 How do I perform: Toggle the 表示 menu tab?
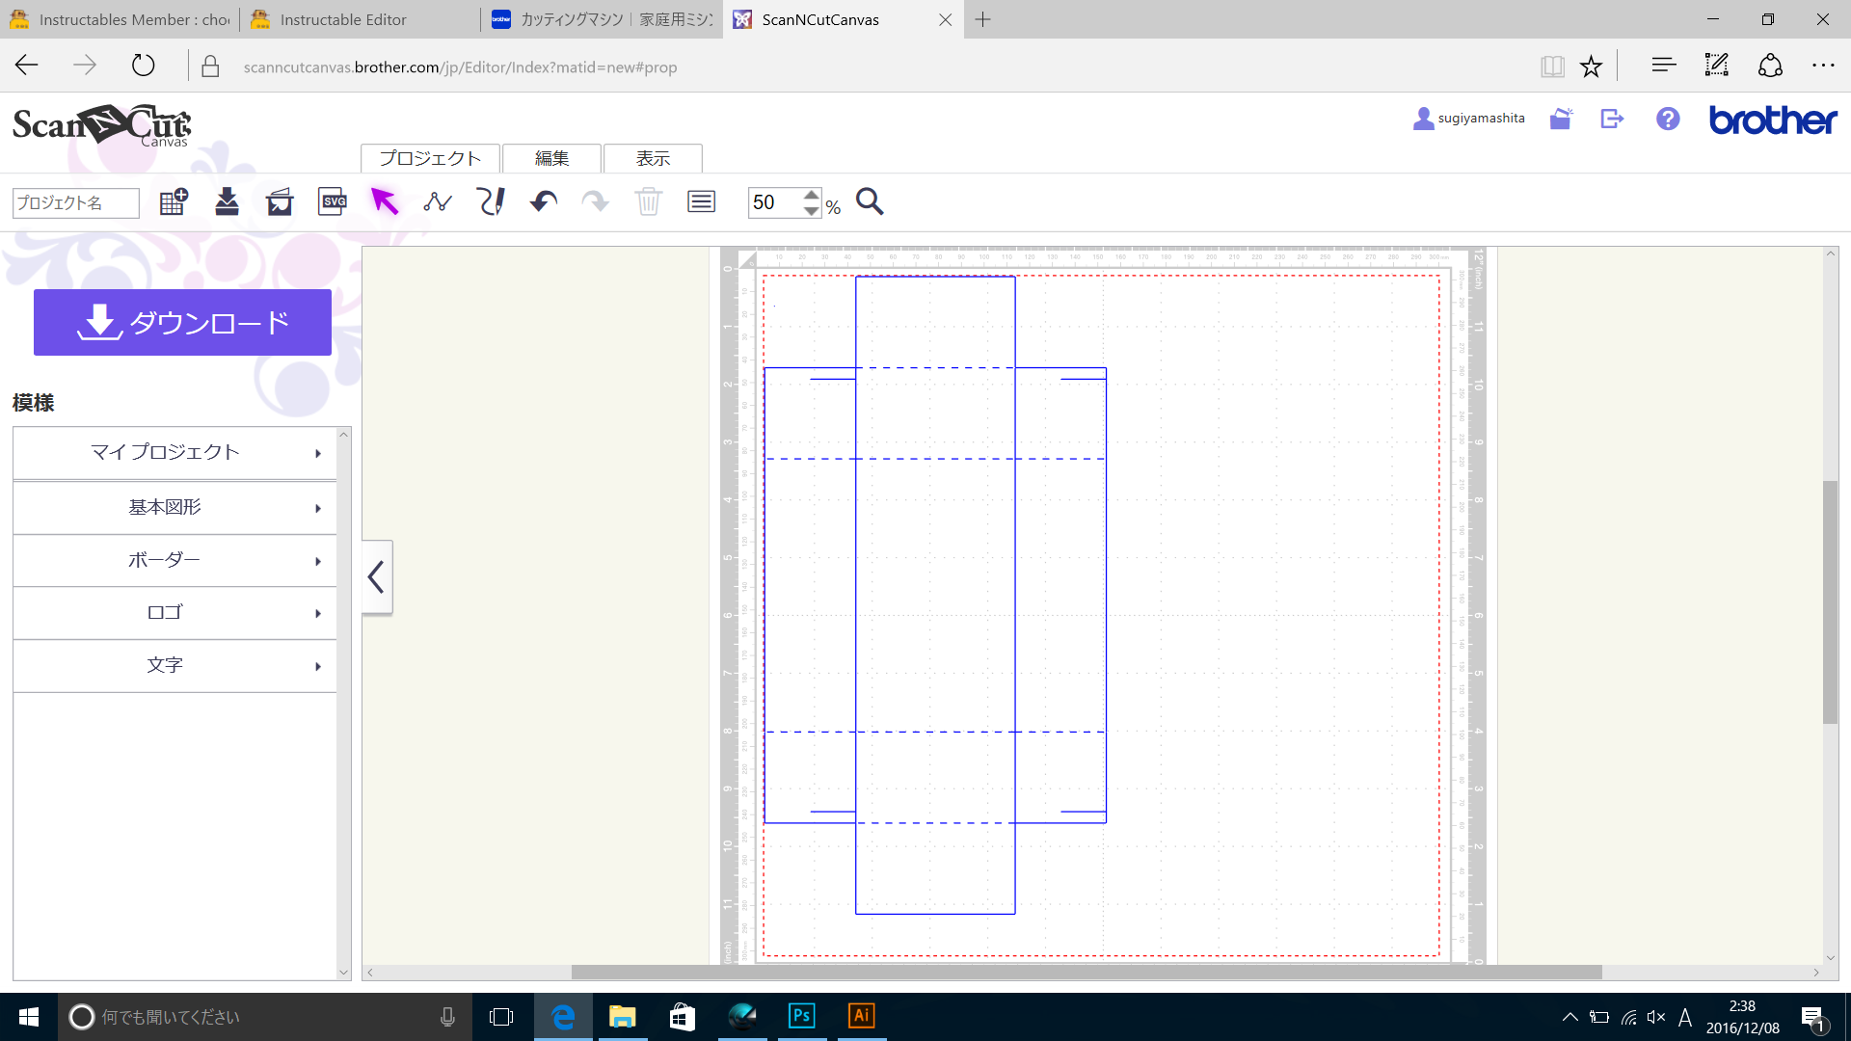click(x=654, y=158)
